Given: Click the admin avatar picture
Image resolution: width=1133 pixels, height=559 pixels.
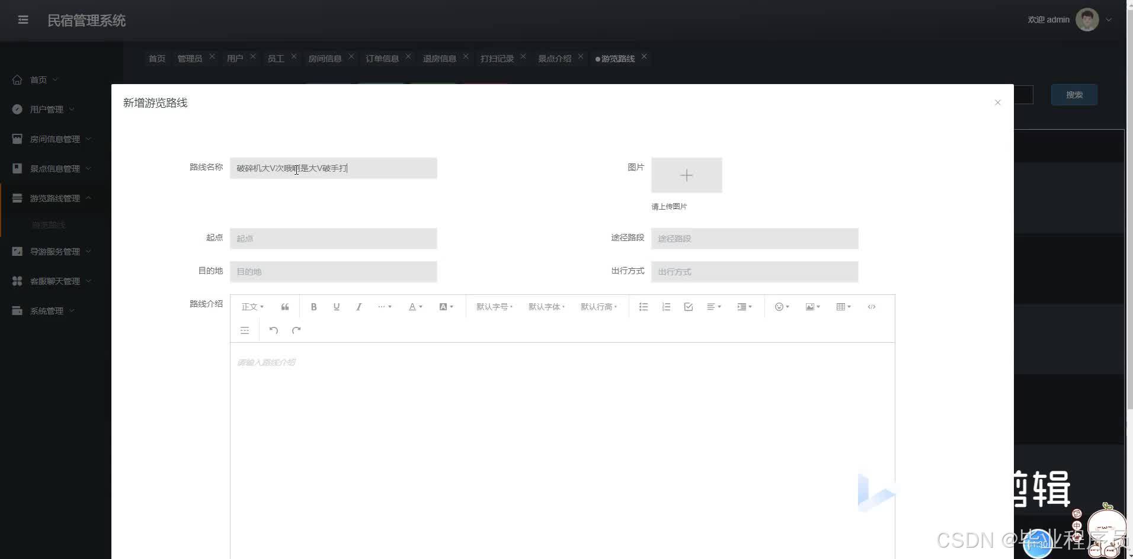Looking at the screenshot, I should [x=1087, y=20].
